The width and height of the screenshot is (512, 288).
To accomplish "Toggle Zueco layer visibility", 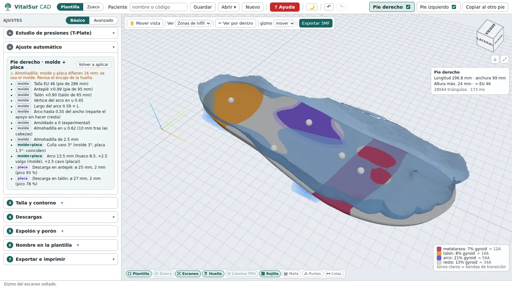I will [x=163, y=274].
